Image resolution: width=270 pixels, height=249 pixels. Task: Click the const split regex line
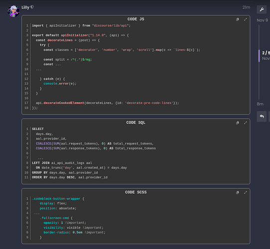(68, 59)
